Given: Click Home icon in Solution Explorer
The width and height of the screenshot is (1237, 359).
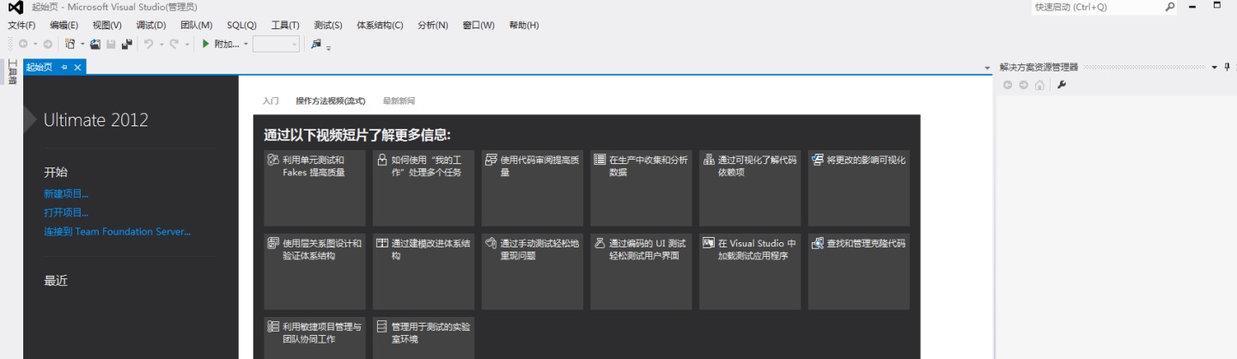Looking at the screenshot, I should (1039, 85).
